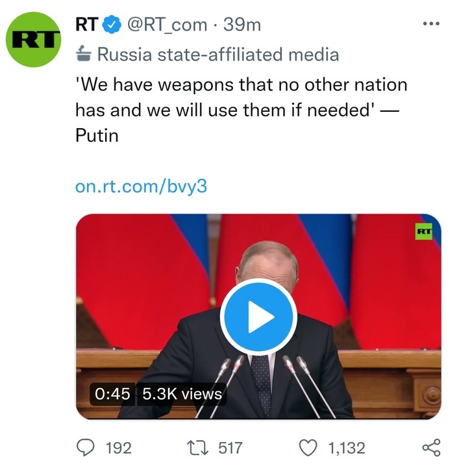The height and width of the screenshot is (468, 461).
Task: Open the on.rt.com/bvy3 link
Action: [x=141, y=187]
